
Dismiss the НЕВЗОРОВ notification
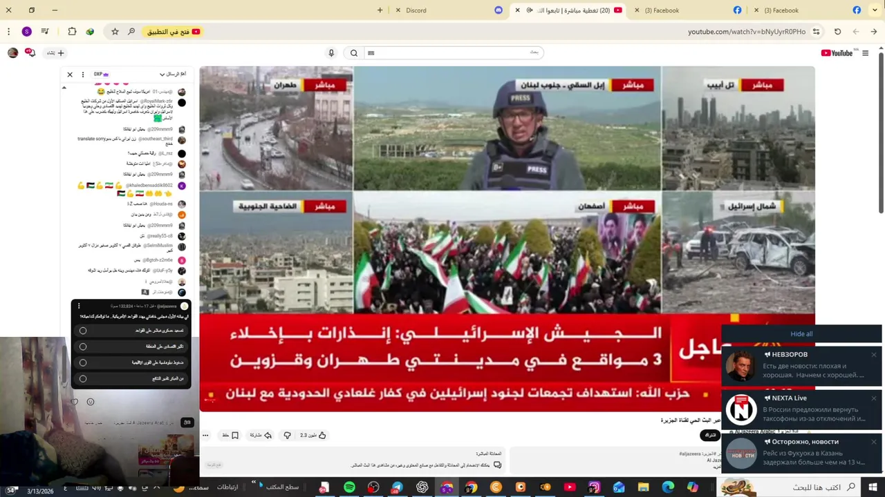[x=874, y=355]
